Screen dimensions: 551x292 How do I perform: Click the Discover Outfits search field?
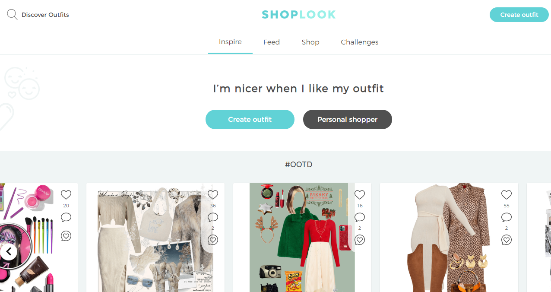coord(45,15)
